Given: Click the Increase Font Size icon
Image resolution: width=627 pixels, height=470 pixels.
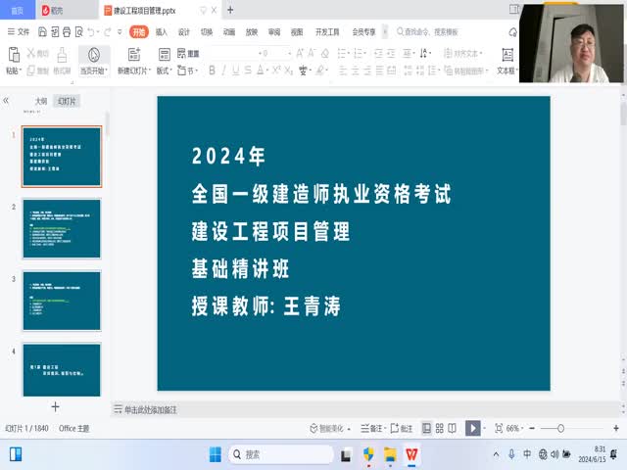Looking at the screenshot, I should (x=300, y=53).
